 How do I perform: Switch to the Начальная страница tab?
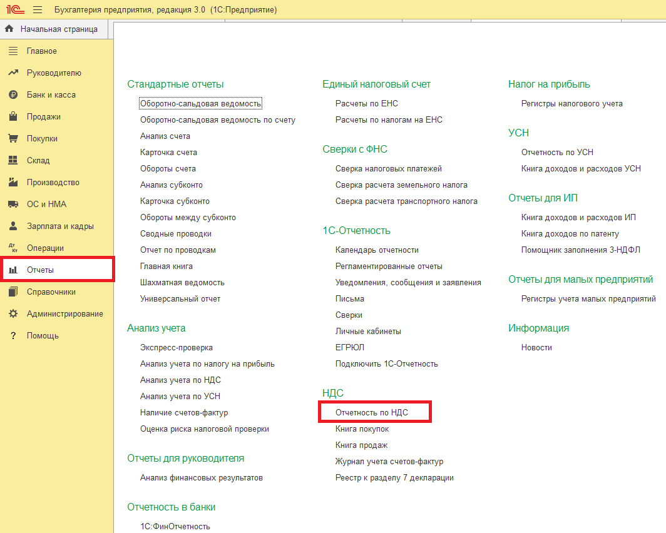click(x=58, y=29)
